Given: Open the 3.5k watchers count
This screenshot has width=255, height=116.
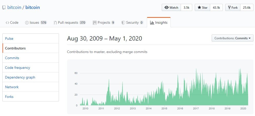Looking at the screenshot, I should (x=186, y=7).
